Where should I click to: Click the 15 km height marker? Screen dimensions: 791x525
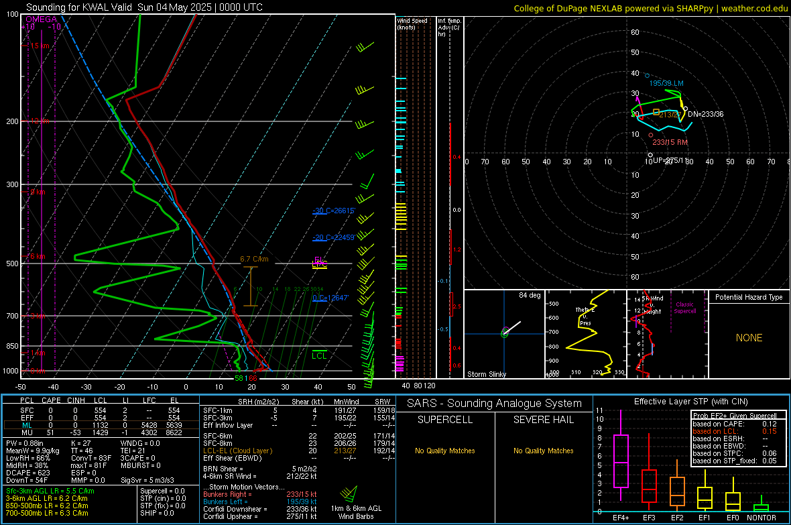[40, 46]
